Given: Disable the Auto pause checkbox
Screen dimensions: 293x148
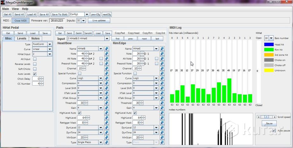Looking at the screenshot, I should click(x=274, y=131).
